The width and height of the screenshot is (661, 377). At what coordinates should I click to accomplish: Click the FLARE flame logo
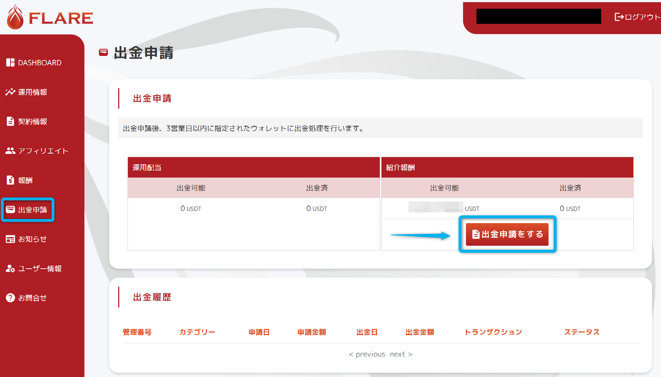(15, 17)
